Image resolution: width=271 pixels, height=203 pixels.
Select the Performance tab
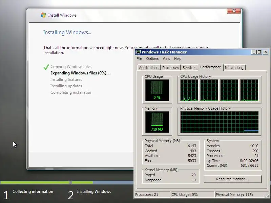click(x=210, y=67)
